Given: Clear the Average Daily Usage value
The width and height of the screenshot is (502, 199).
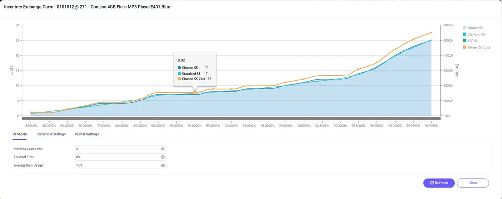Looking at the screenshot, I should 163,165.
